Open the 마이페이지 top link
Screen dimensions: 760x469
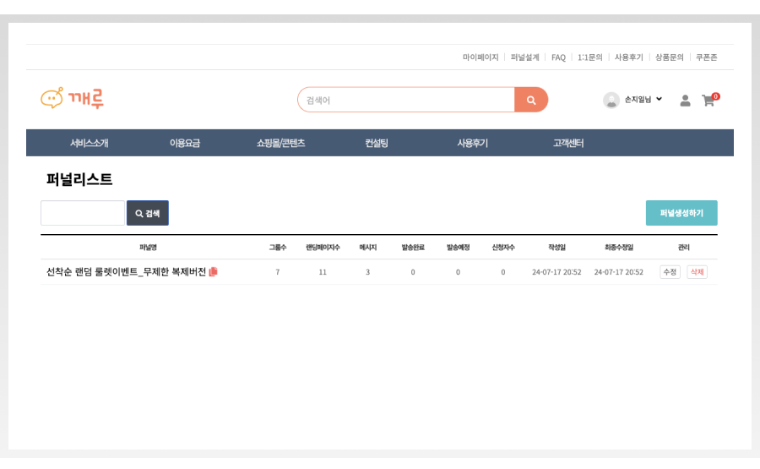(480, 57)
